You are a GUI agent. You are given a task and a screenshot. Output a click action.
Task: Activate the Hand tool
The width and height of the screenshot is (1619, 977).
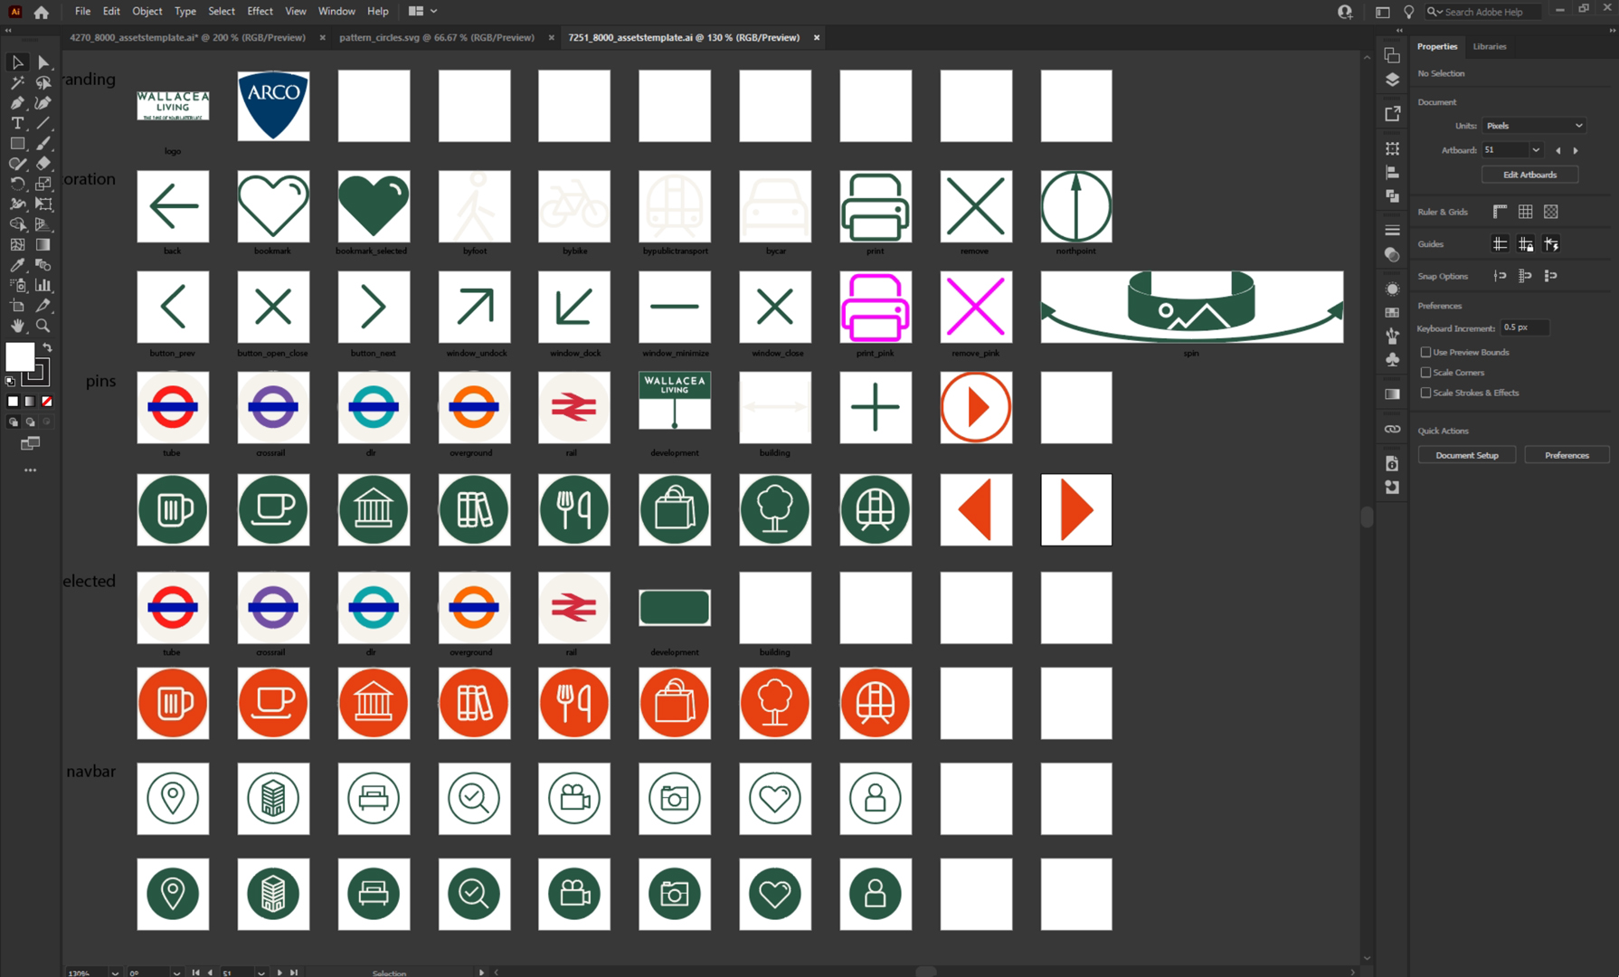(x=17, y=326)
